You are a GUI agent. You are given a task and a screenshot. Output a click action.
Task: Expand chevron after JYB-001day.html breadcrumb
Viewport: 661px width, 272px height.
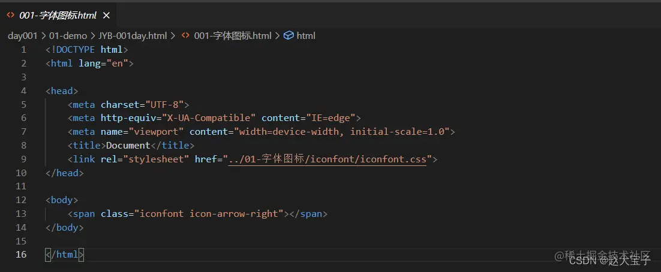click(173, 36)
